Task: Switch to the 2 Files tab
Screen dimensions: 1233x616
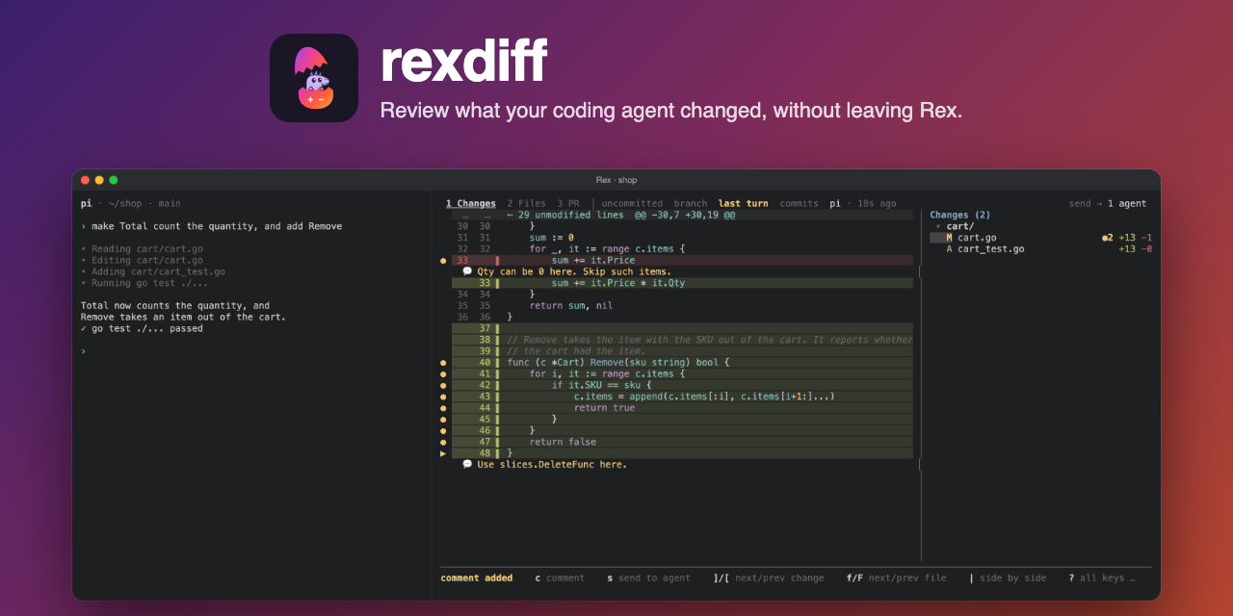Action: (x=526, y=204)
